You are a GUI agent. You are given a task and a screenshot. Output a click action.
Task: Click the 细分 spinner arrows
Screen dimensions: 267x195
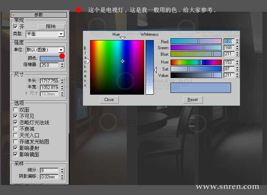(62, 170)
